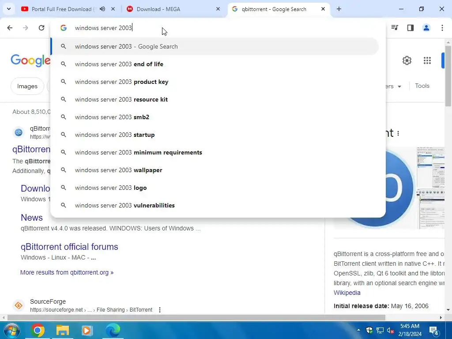Open the media player taskbar icon
Image resolution: width=452 pixels, height=339 pixels.
[87, 330]
